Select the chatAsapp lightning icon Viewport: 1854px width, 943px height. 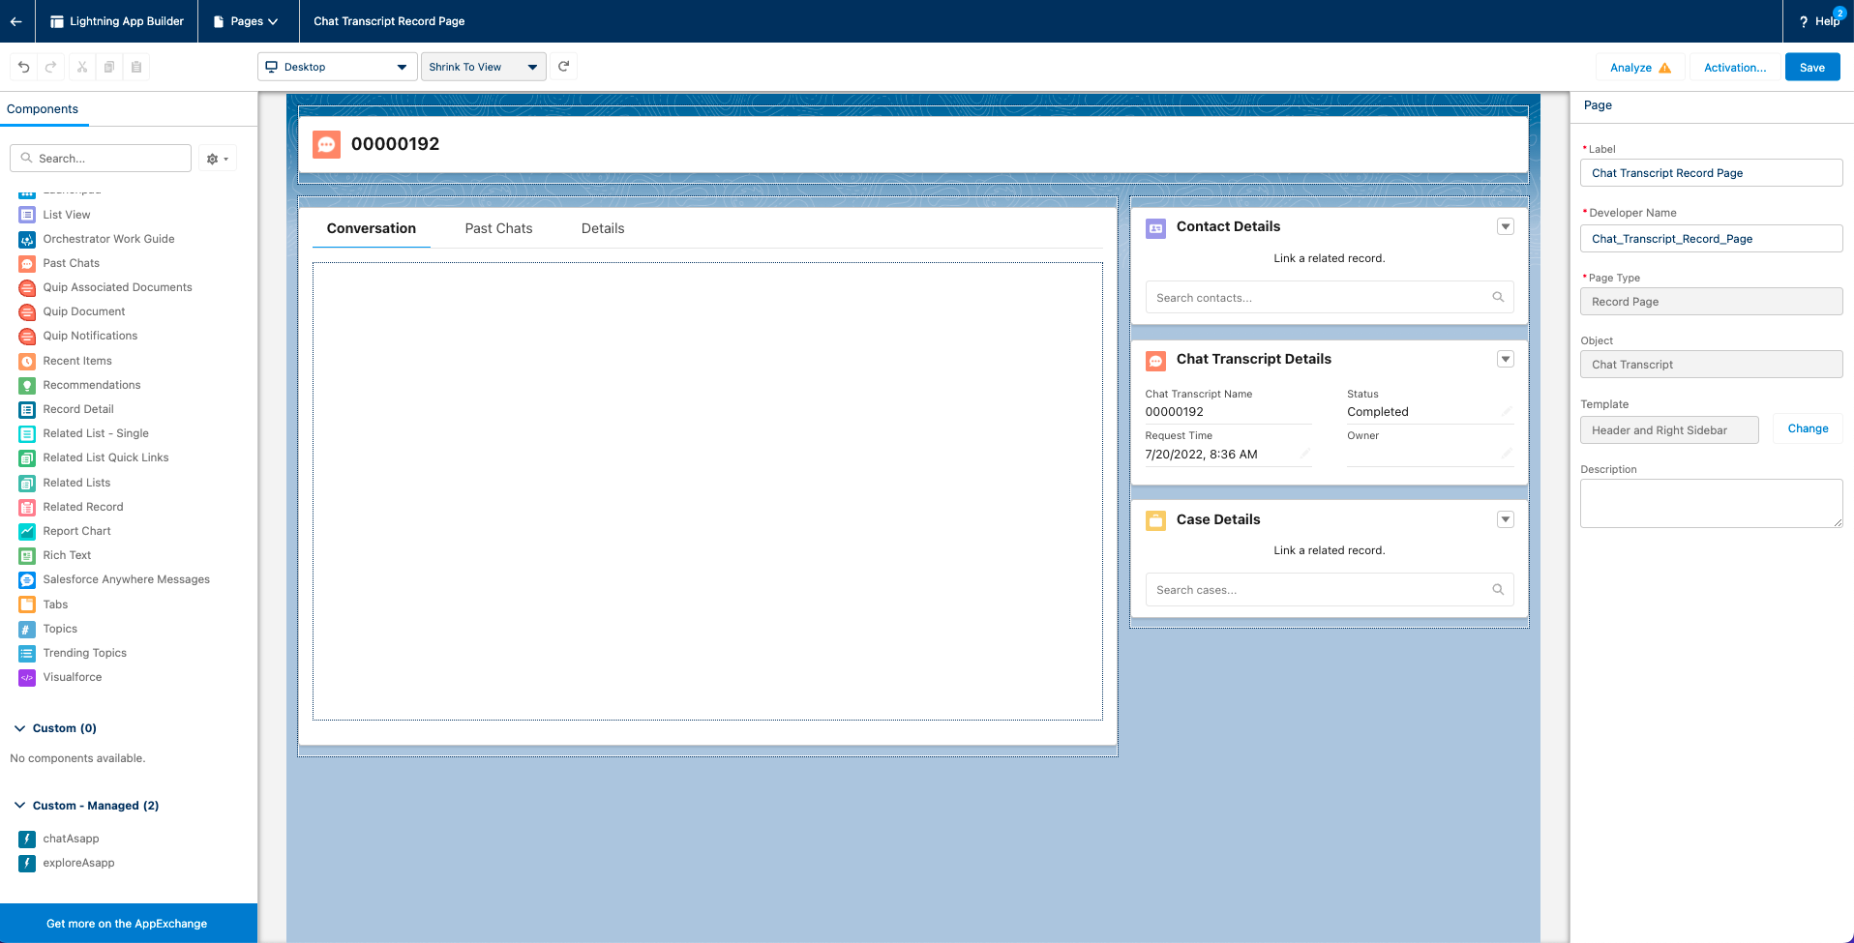pos(27,839)
